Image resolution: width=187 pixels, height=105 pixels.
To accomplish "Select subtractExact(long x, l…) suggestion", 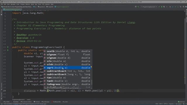I will [x=67, y=74].
